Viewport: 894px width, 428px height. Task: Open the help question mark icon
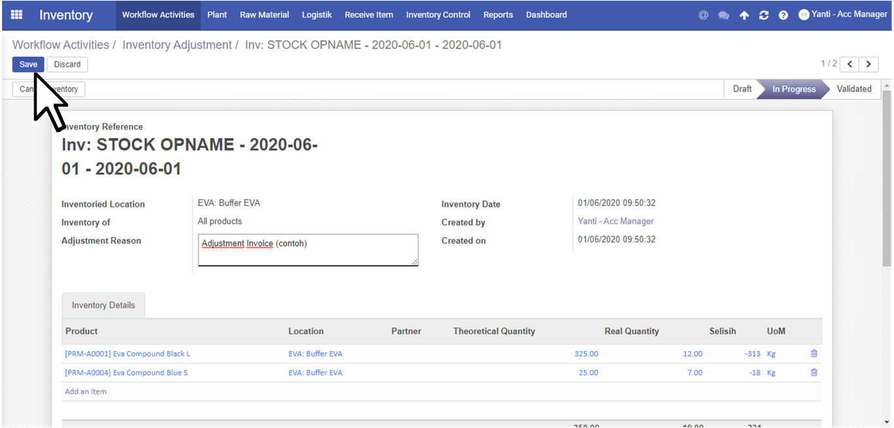pos(783,15)
